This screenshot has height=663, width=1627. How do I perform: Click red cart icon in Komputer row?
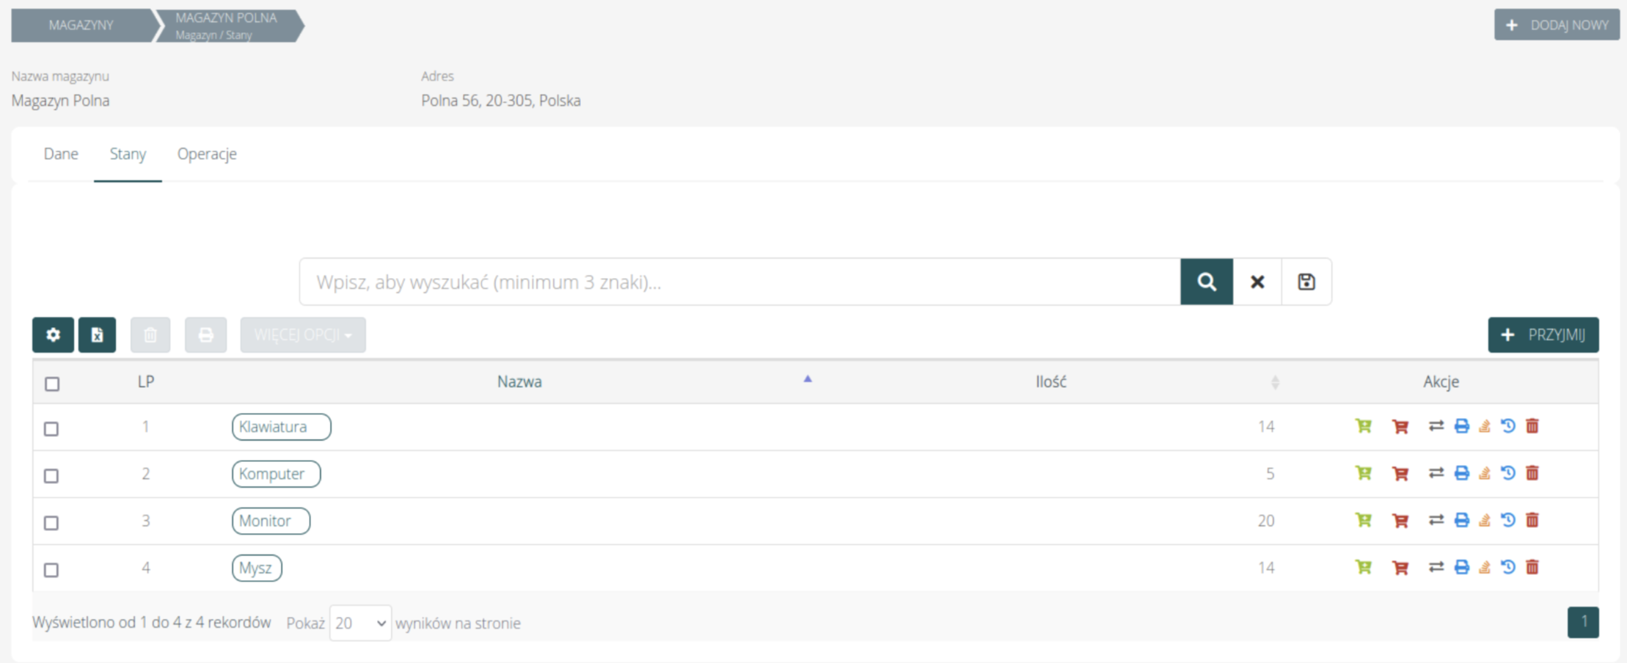[1400, 474]
